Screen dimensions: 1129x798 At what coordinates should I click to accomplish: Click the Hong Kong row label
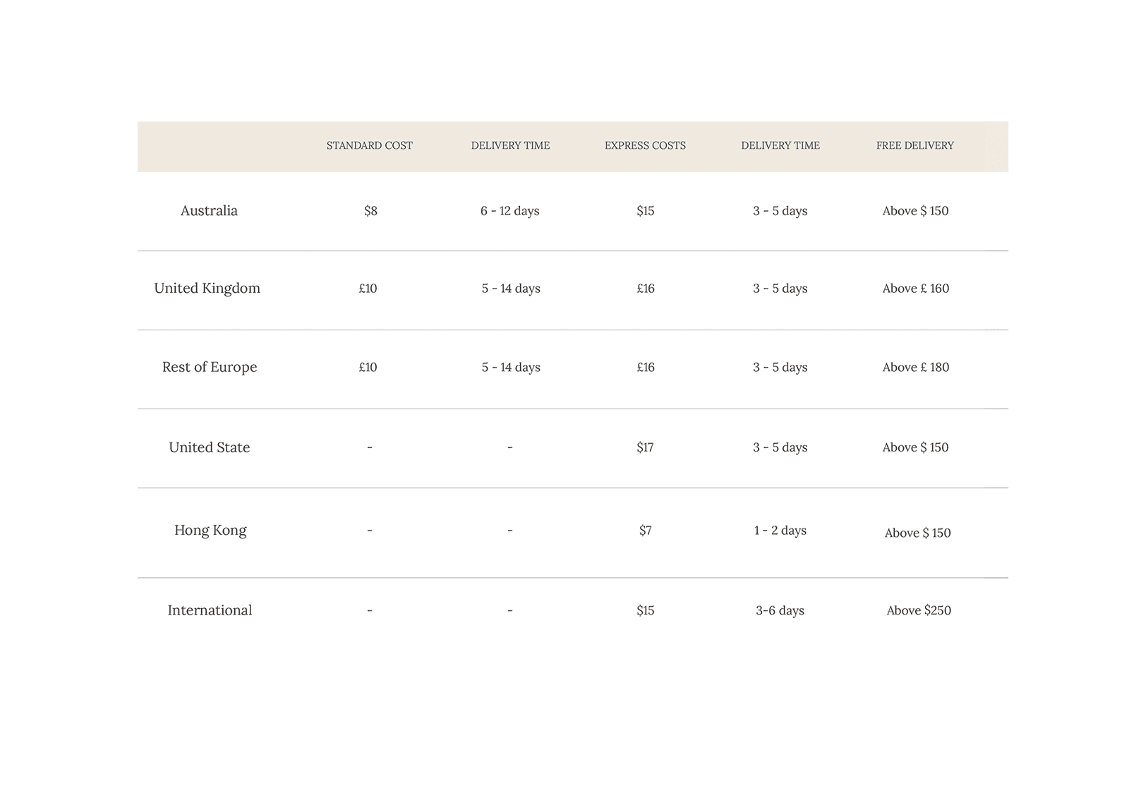(210, 531)
